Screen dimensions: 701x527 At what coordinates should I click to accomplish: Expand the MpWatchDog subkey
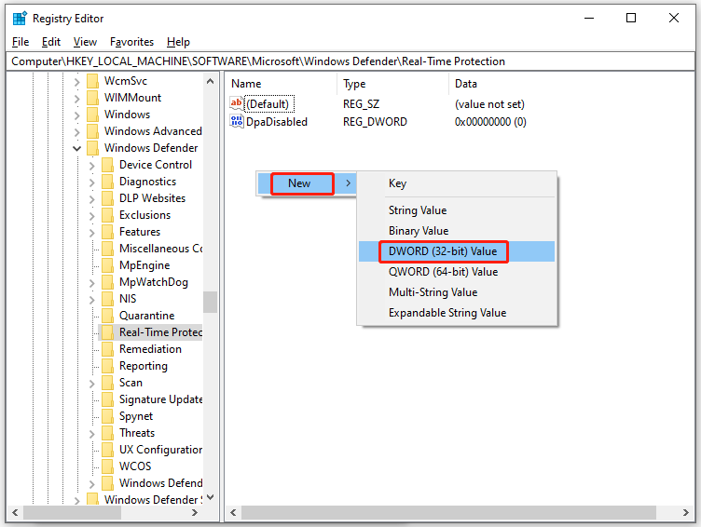[x=91, y=283]
